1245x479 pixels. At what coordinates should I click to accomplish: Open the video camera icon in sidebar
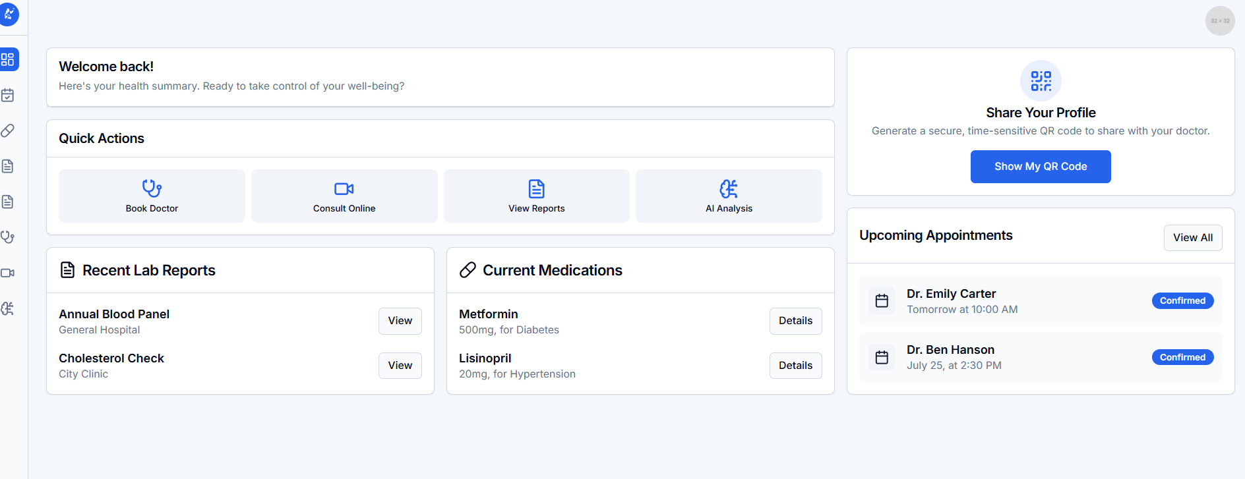pyautogui.click(x=8, y=273)
